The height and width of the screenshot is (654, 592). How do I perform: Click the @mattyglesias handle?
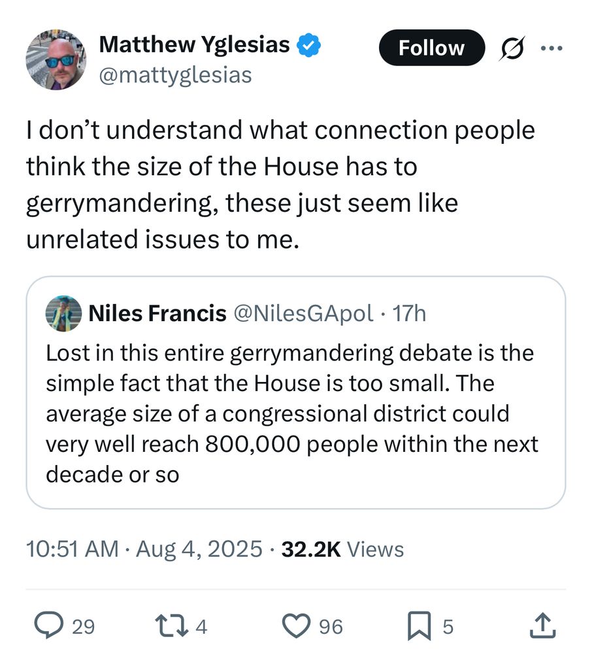174,75
